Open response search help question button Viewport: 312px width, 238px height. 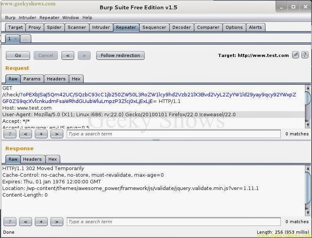coord(10,222)
